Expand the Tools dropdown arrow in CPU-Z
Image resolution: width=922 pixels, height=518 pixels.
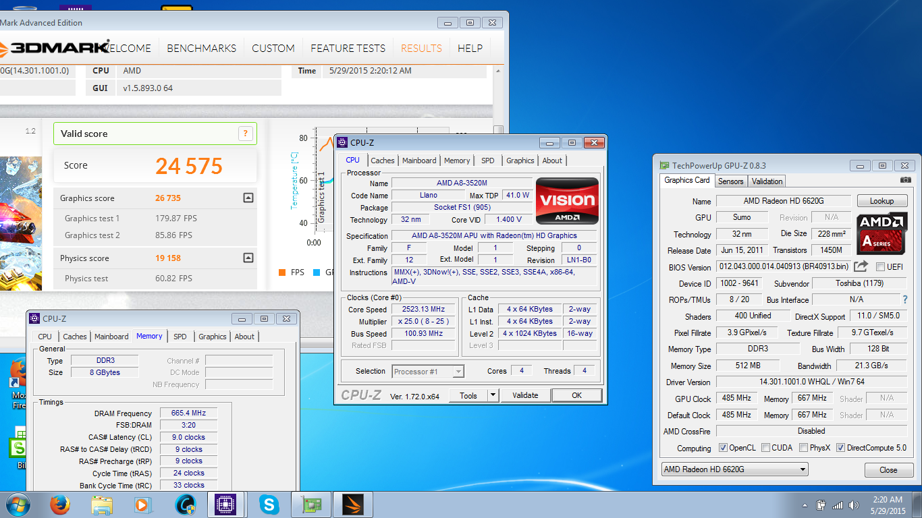point(493,395)
